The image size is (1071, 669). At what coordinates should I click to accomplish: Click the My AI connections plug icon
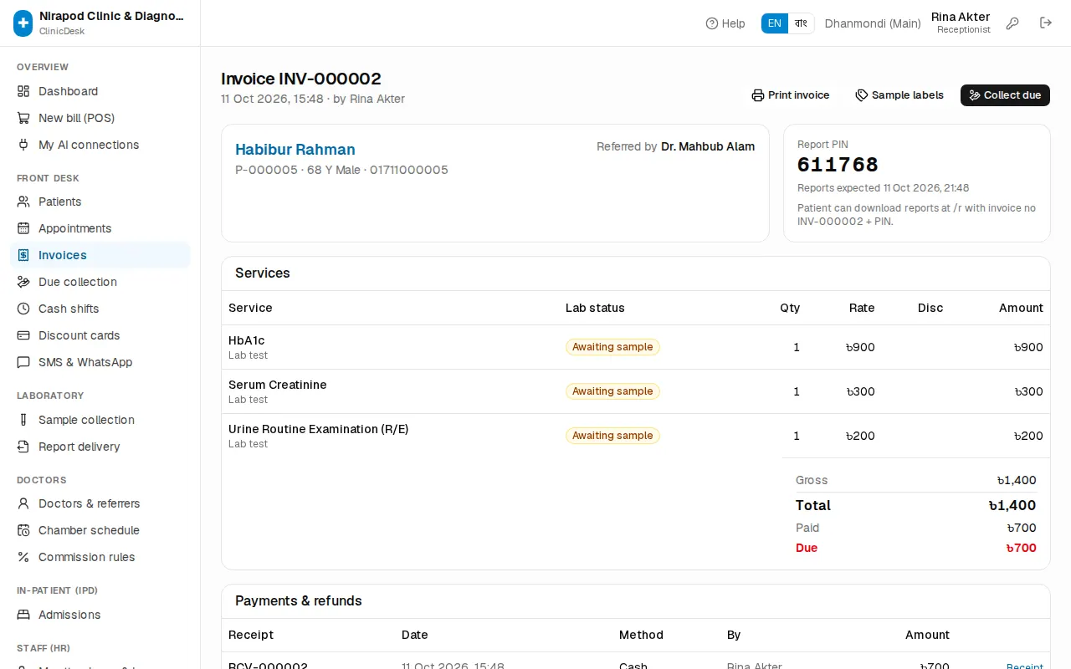click(23, 145)
